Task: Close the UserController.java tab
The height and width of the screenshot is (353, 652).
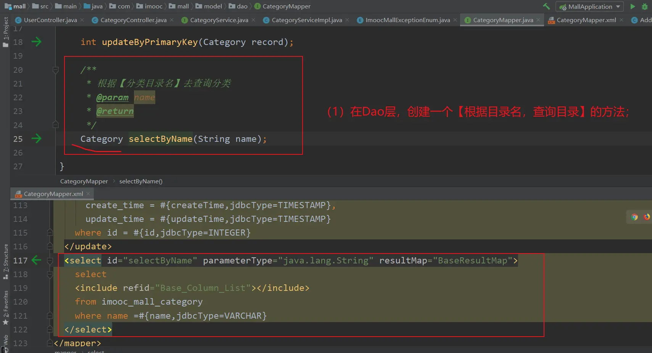Action: 82,20
